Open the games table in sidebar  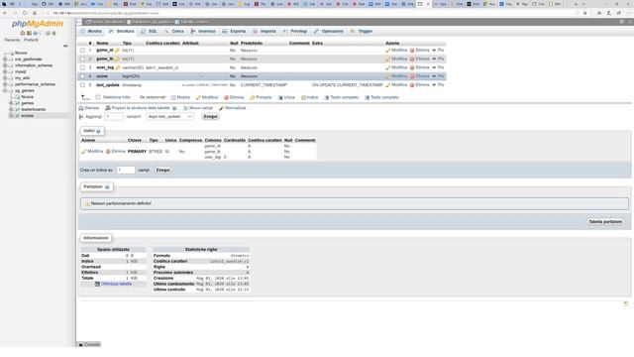[x=28, y=103]
